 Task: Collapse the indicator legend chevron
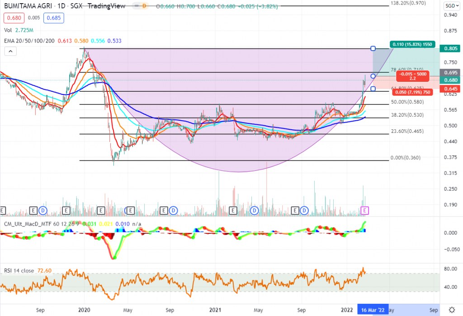click(10, 52)
